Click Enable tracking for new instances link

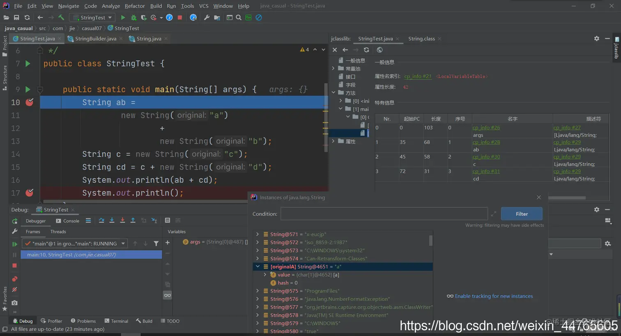tap(494, 296)
